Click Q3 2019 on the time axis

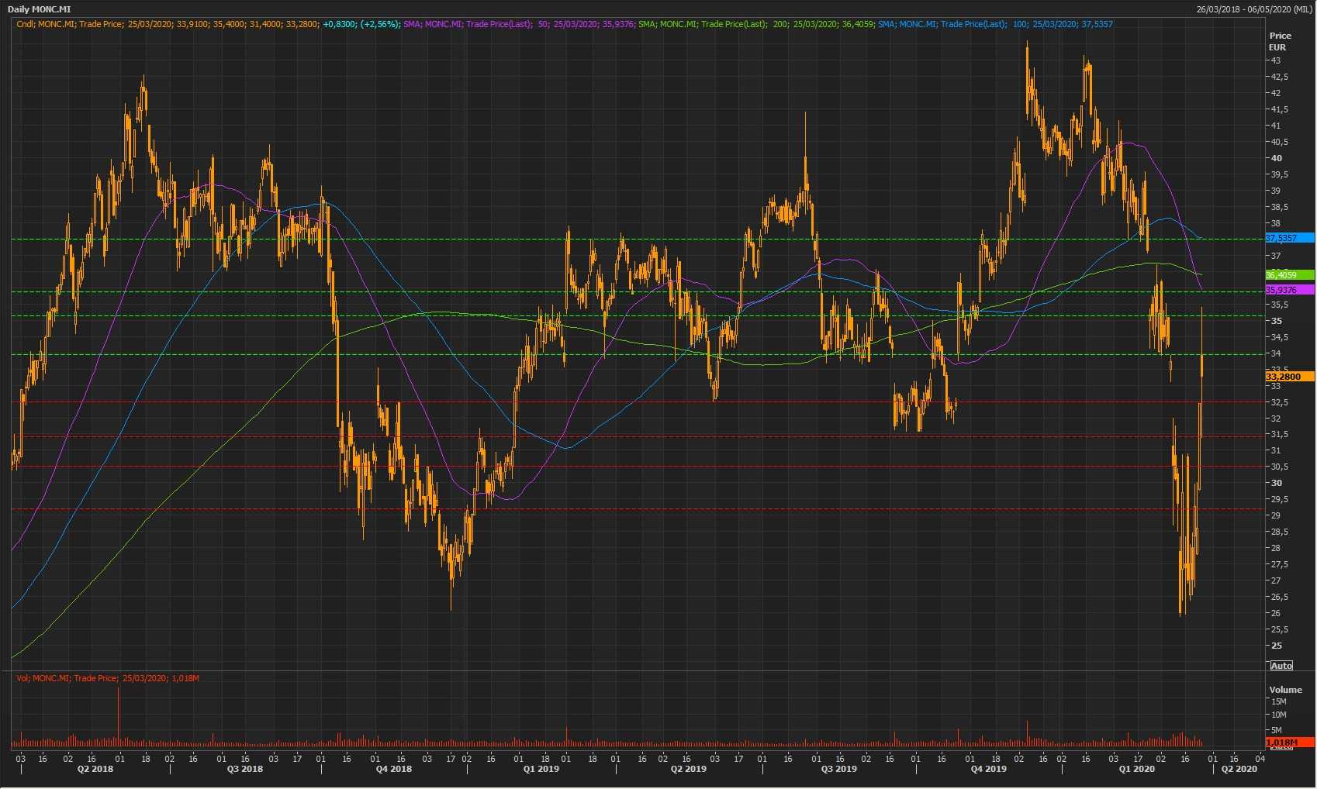(x=838, y=769)
